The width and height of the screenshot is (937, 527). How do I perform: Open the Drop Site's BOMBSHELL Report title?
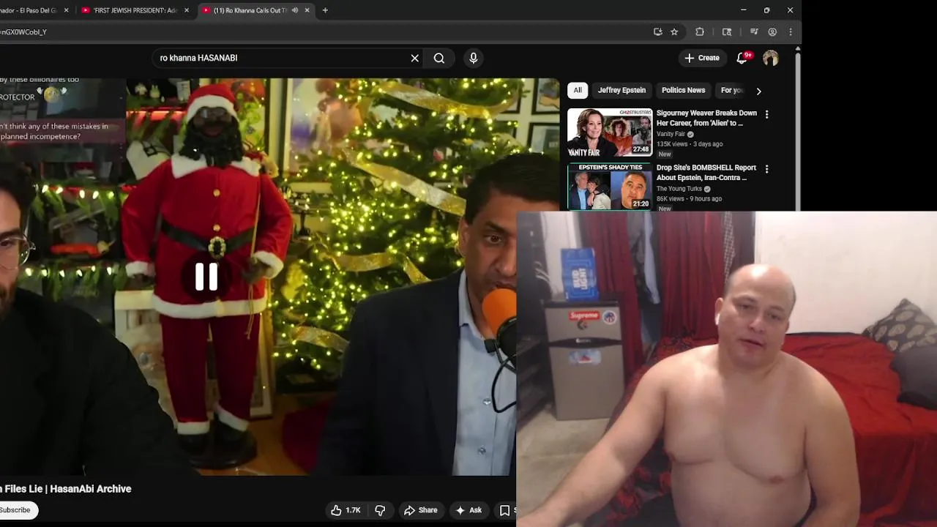click(x=706, y=173)
